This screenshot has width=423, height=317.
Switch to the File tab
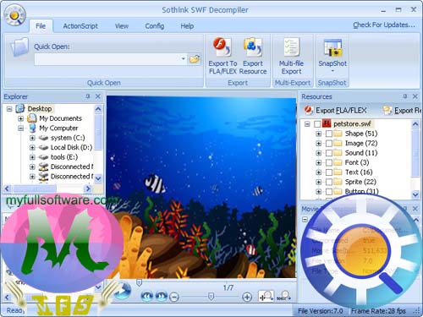point(41,26)
